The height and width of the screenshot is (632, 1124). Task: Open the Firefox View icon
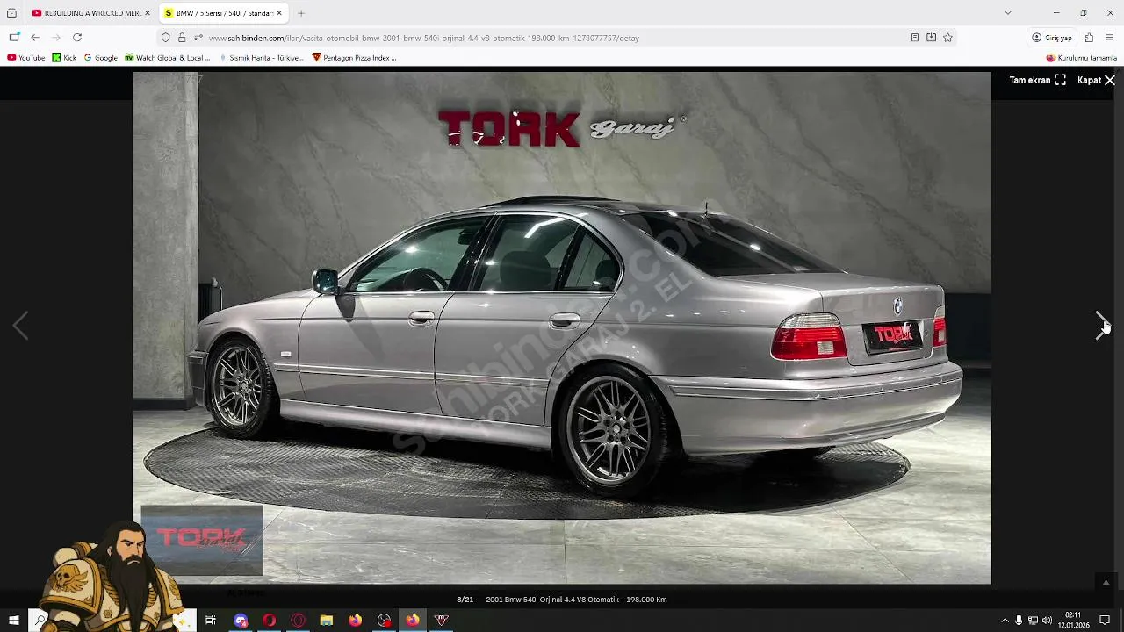point(11,13)
